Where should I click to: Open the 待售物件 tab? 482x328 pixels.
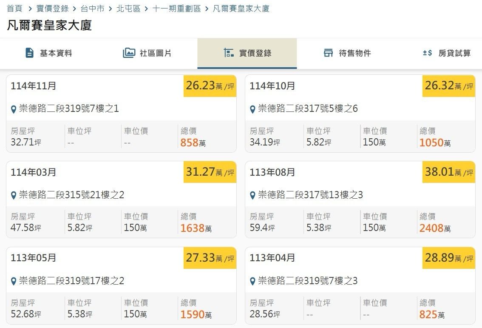(x=347, y=53)
